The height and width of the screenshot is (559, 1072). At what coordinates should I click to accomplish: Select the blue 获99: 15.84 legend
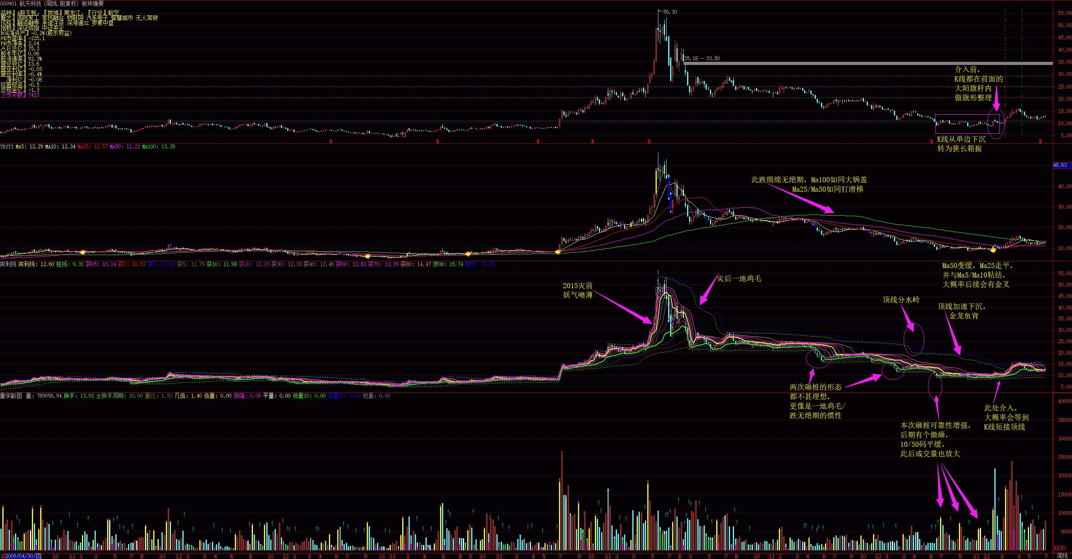coord(480,265)
